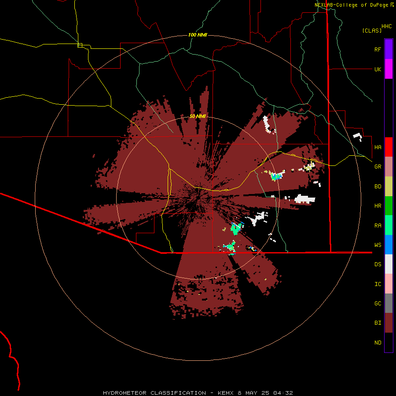396x396 pixels.
Task: Select the WS blue legend swatch
Action: 389,245
